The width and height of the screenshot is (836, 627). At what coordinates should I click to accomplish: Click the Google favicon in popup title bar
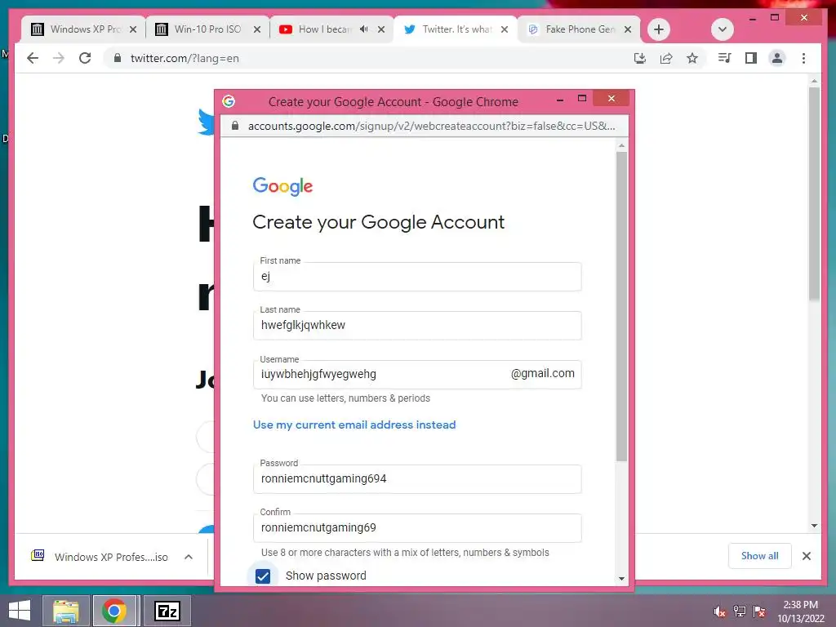pyautogui.click(x=229, y=101)
